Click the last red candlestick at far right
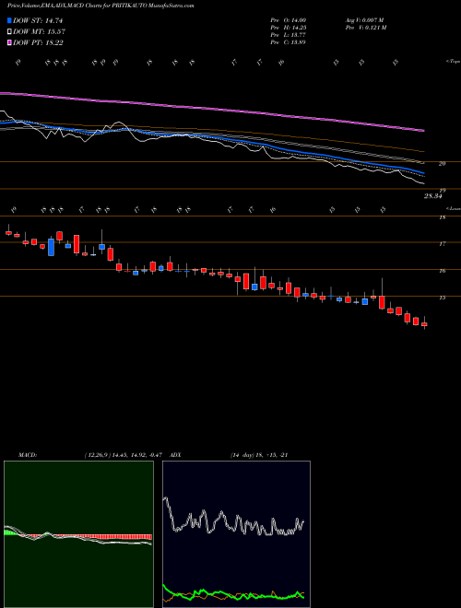This screenshot has width=461, height=608. pos(424,324)
